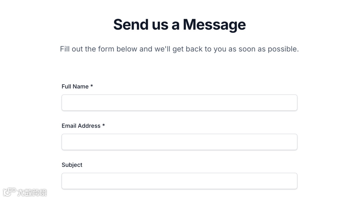The height and width of the screenshot is (199, 361).
Task: Click the right end of Full Name field
Action: [x=291, y=103]
